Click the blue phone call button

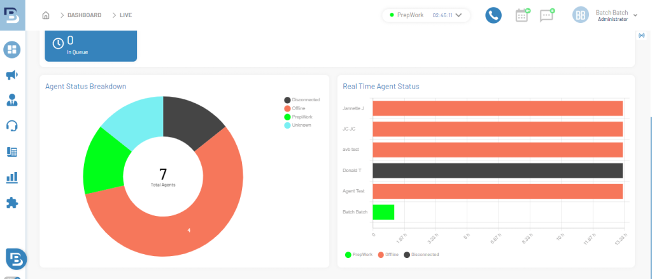[x=493, y=15]
